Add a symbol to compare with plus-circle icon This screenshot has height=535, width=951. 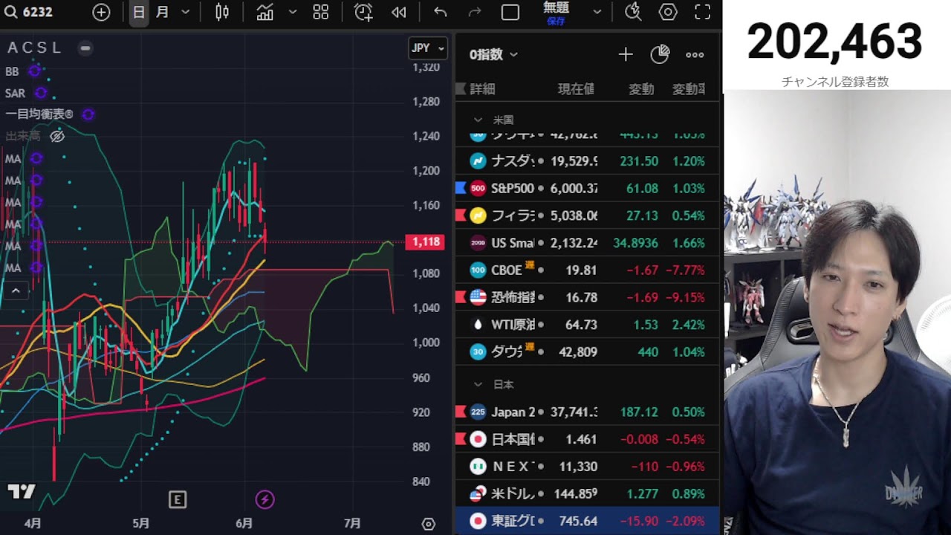[101, 12]
